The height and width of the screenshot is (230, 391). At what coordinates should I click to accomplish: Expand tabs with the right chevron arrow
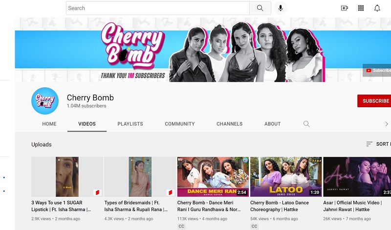pos(387,124)
